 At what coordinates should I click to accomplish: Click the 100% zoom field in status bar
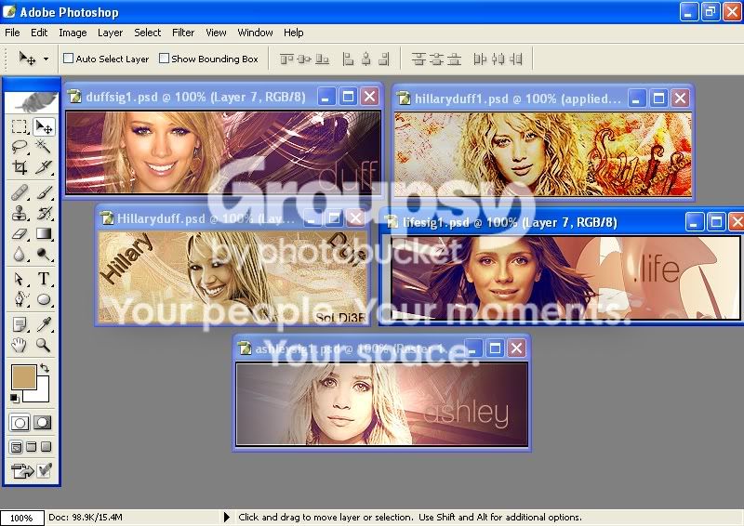pos(21,518)
